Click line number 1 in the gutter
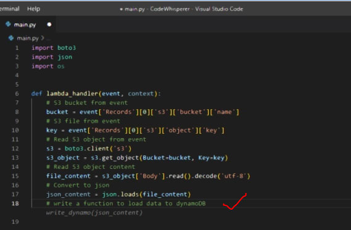This screenshot has width=351, height=230. (x=17, y=48)
